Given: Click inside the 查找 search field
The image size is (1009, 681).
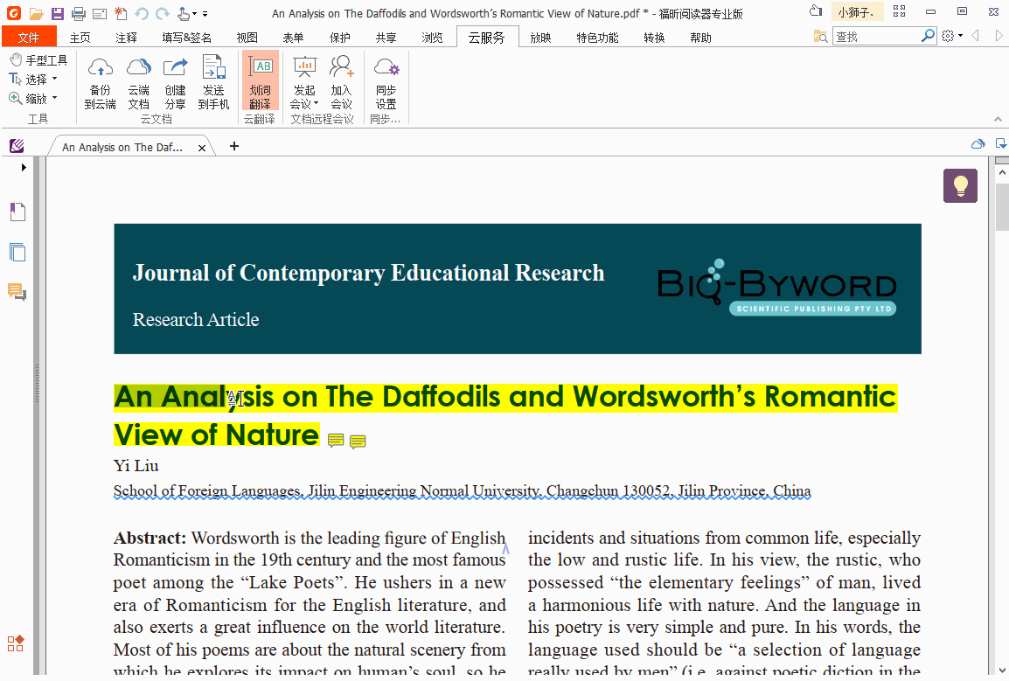Looking at the screenshot, I should (x=879, y=38).
